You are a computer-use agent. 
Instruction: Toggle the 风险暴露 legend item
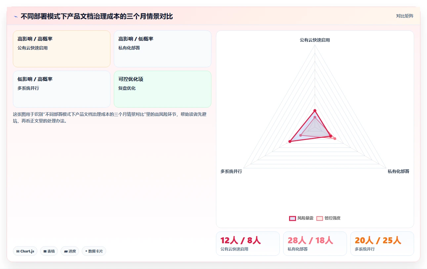(x=301, y=218)
